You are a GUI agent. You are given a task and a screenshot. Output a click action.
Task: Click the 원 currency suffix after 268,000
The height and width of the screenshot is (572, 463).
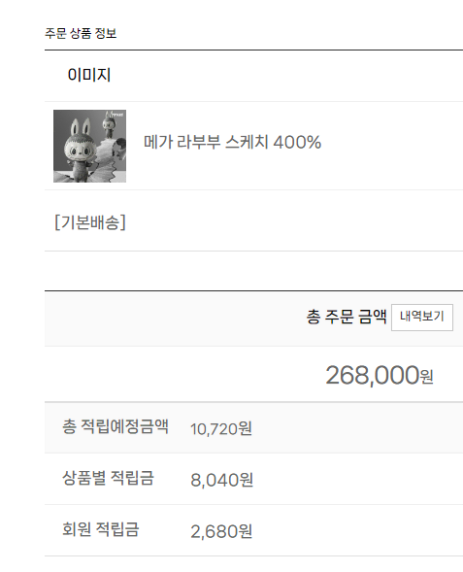point(427,377)
